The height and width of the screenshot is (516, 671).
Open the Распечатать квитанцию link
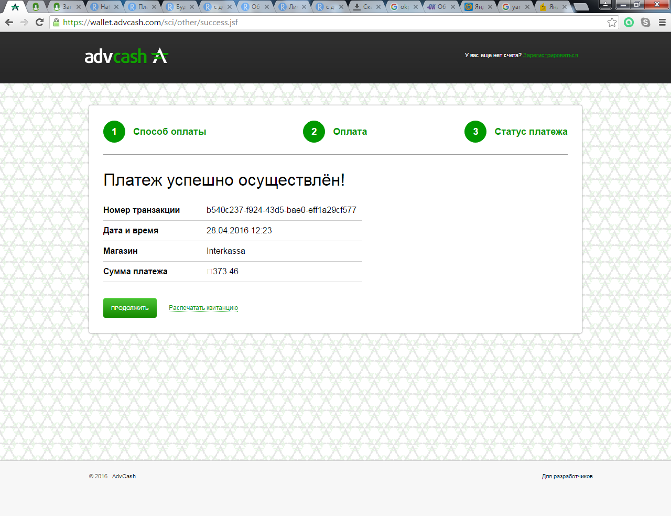click(x=203, y=308)
